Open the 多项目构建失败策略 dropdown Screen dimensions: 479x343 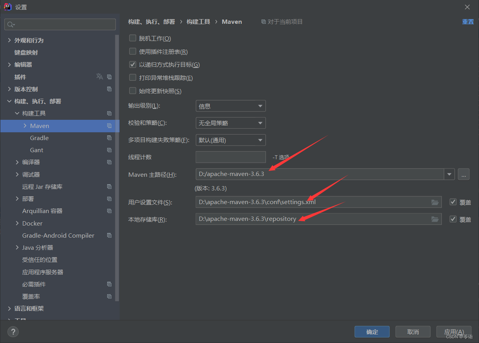(x=231, y=140)
